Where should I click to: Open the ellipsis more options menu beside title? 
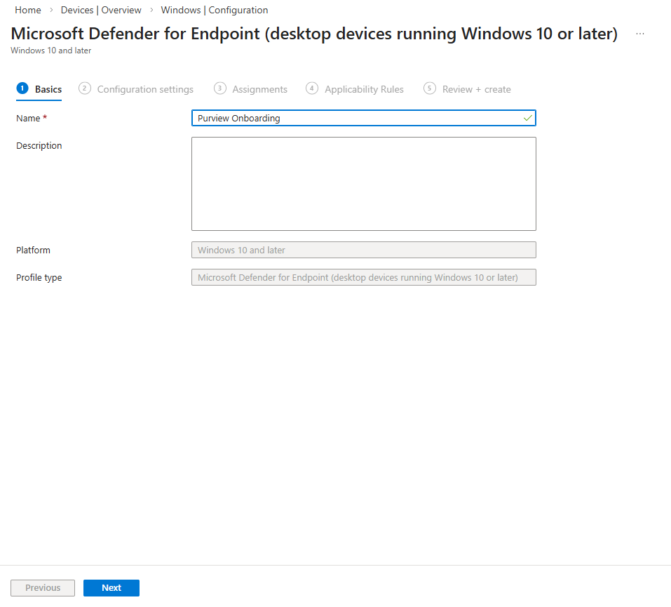pyautogui.click(x=639, y=34)
